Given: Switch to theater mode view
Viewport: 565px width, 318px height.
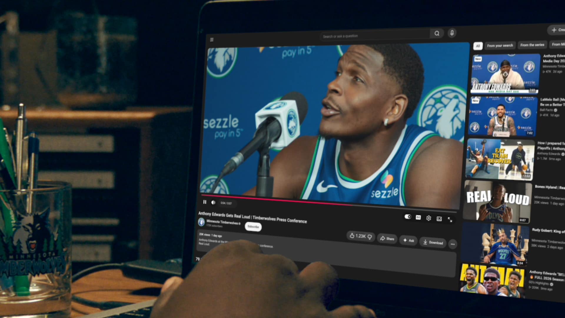Looking at the screenshot, I should click(439, 218).
